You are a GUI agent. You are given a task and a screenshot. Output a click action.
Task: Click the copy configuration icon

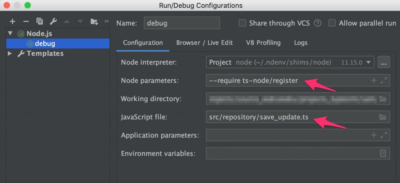pos(39,21)
